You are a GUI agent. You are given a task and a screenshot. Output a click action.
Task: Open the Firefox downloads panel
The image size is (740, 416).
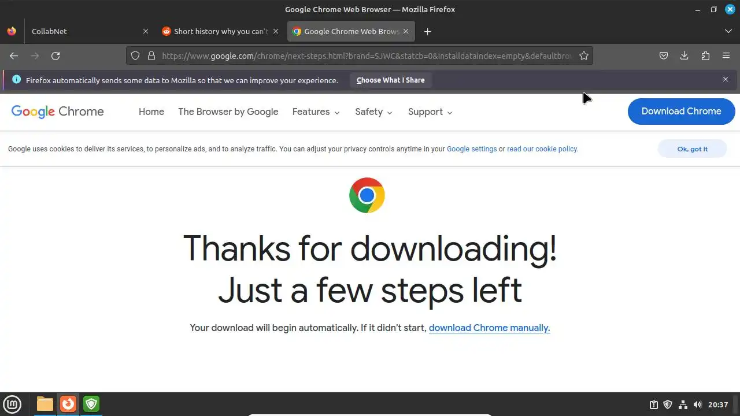coord(684,55)
